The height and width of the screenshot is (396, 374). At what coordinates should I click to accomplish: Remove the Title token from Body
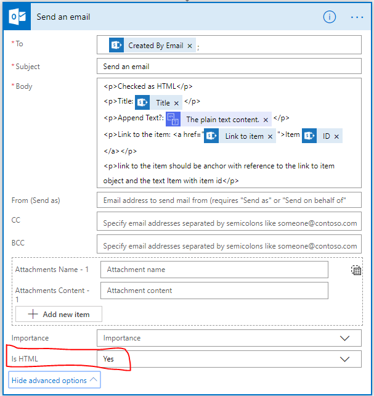click(x=176, y=103)
